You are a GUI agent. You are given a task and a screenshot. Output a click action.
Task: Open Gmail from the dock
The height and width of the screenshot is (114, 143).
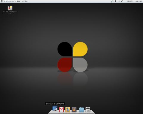[61, 110]
